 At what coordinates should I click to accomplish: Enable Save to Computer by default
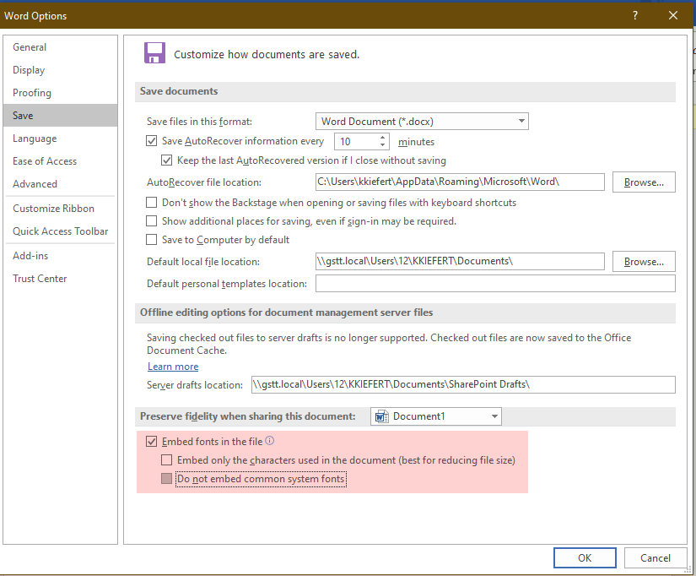[x=151, y=240]
